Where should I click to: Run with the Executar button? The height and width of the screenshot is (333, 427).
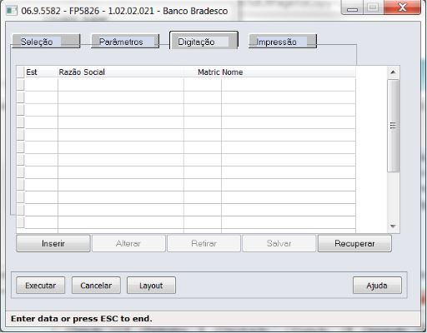click(41, 286)
